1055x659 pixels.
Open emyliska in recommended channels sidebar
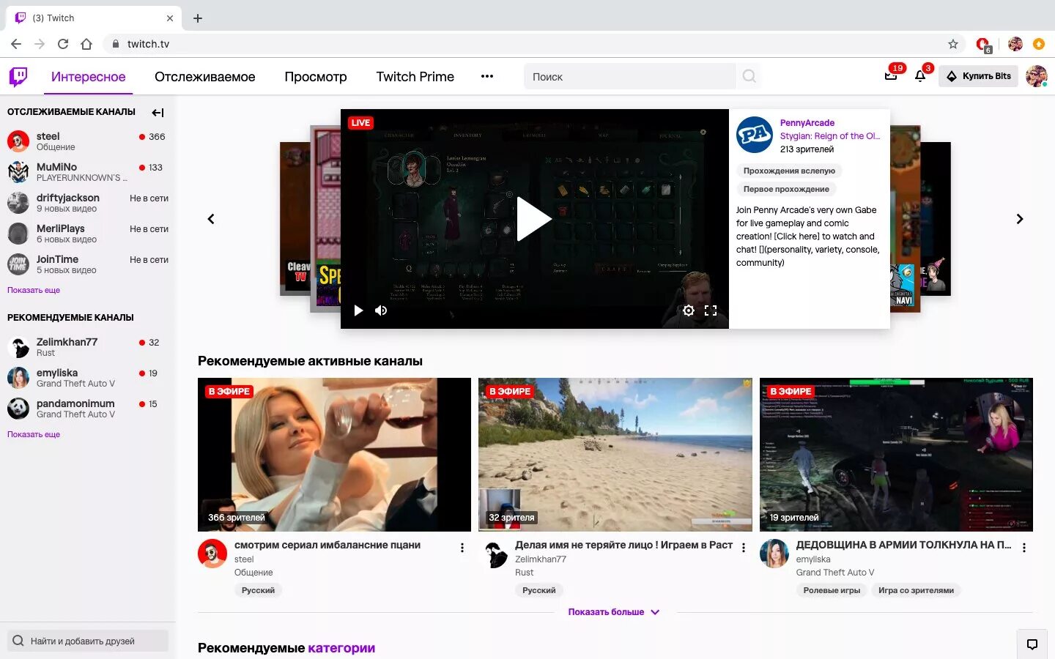[x=88, y=378]
